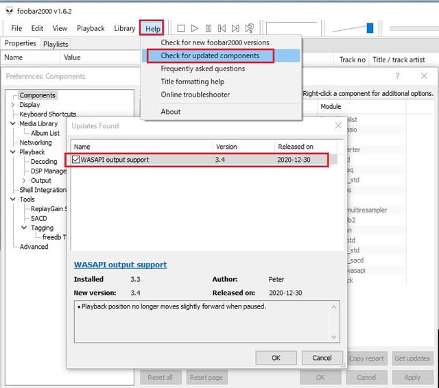This screenshot has height=388, width=439.
Task: Select Decoding tree item
Action: point(44,161)
